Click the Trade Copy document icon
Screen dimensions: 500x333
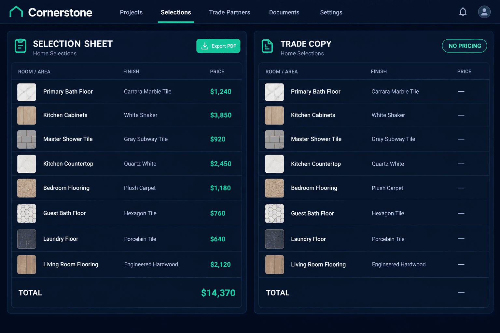[267, 46]
